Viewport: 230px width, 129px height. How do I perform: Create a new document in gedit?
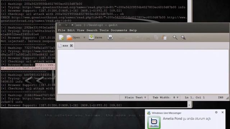[61, 38]
